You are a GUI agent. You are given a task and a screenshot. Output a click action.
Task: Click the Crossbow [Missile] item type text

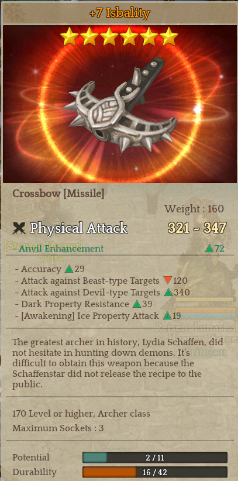pyautogui.click(x=58, y=194)
